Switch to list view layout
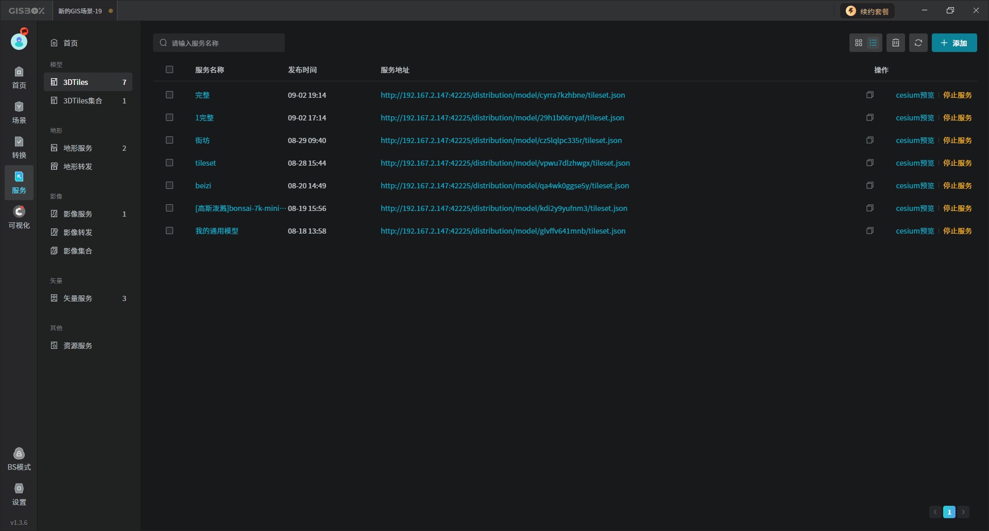The width and height of the screenshot is (989, 531). (873, 43)
